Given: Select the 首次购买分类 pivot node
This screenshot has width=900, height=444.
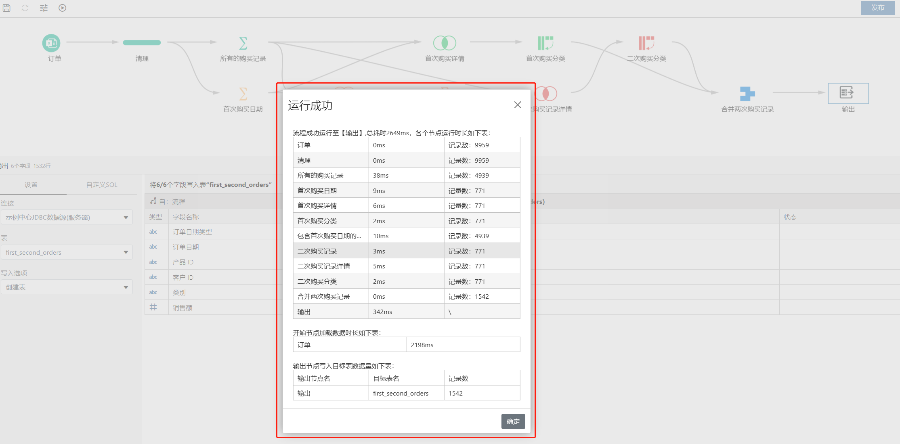Looking at the screenshot, I should 545,43.
